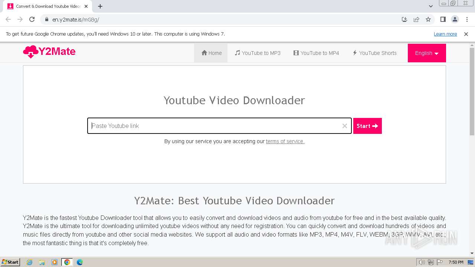Open the Windows Start menu
475x267 pixels.
[x=10, y=262]
